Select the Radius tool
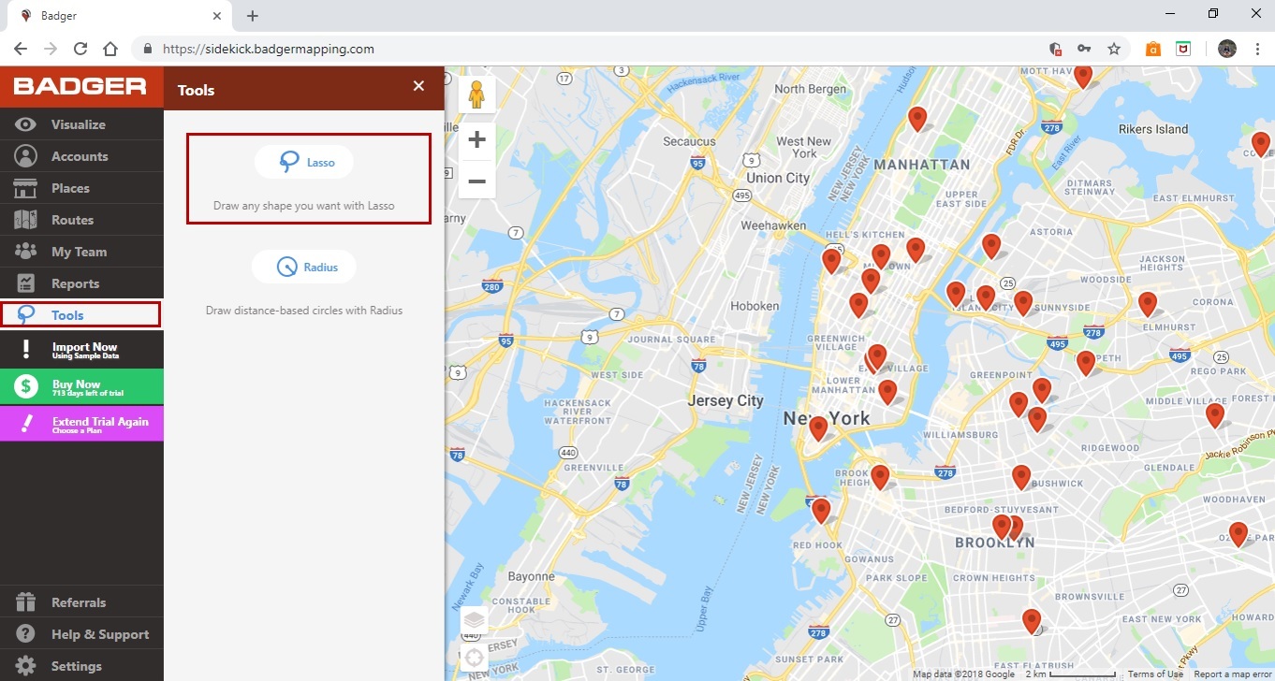Screen dimensions: 1275x681 click(303, 266)
